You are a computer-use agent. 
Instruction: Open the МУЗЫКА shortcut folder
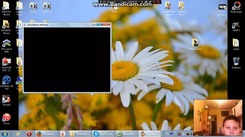tap(6, 27)
